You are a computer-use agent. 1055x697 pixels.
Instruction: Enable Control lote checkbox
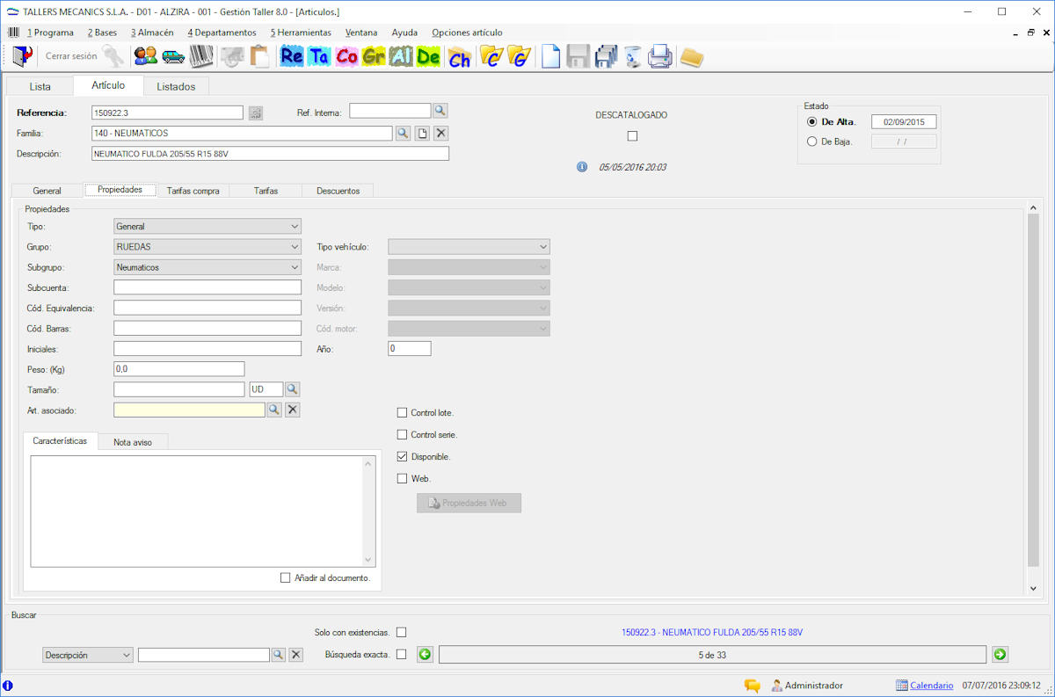(x=403, y=412)
